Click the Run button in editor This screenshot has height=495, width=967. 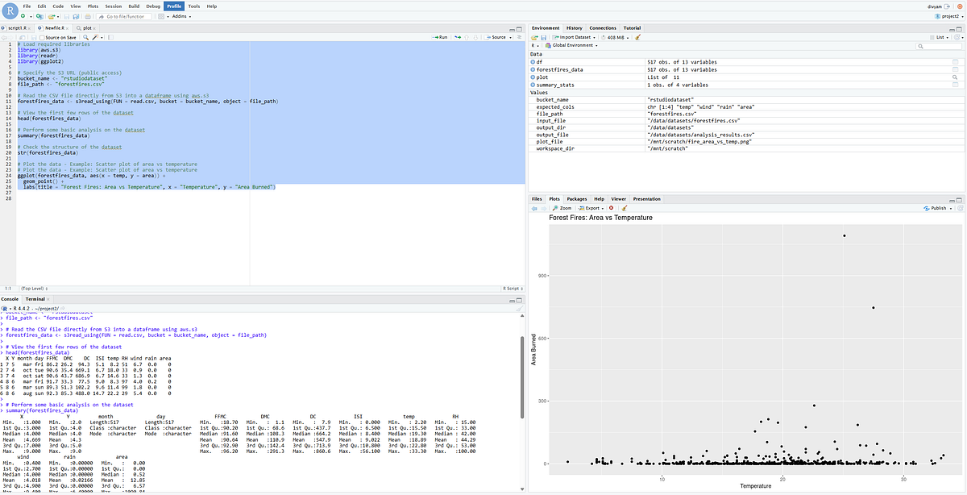[x=440, y=37]
